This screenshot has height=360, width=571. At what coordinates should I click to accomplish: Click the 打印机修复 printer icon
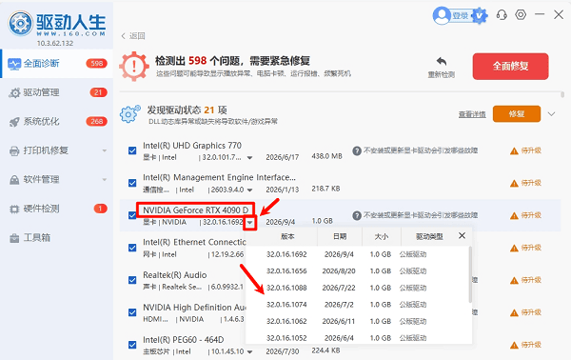[x=14, y=150]
